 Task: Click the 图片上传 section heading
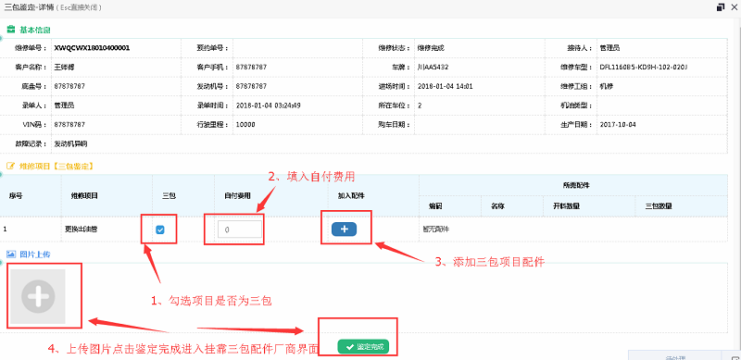pos(35,254)
